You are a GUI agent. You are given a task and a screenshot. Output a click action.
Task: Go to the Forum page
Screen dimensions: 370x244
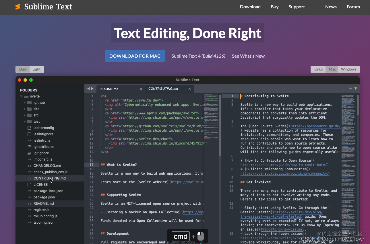tap(353, 7)
